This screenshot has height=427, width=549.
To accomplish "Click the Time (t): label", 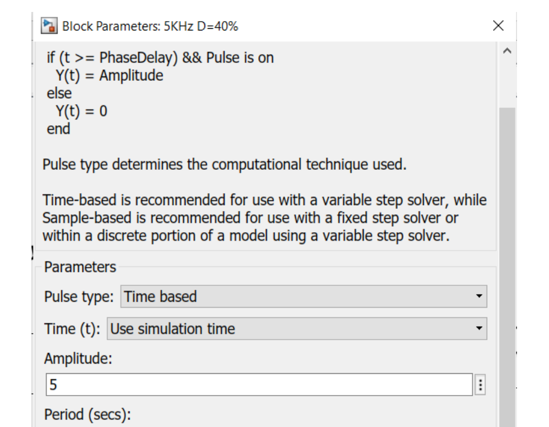I will click(72, 329).
